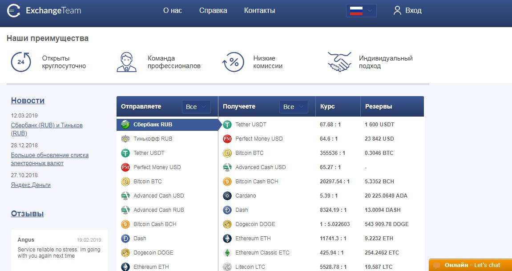The image size is (512, 271).
Task: Click Perfect Money icon in receive column
Action: tap(227, 139)
